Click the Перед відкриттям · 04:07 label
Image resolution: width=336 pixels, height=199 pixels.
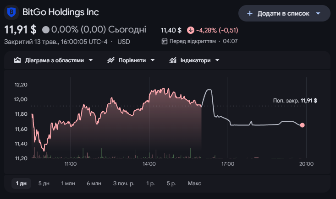[x=204, y=41]
